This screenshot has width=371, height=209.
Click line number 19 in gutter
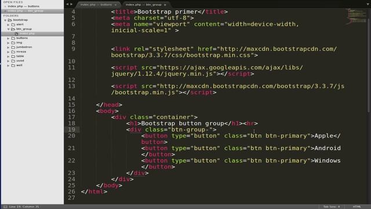pyautogui.click(x=71, y=129)
